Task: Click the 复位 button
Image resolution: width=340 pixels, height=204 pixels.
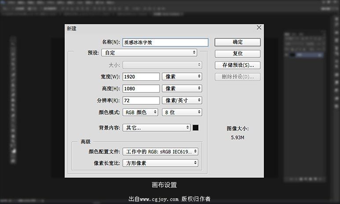Action: click(238, 54)
